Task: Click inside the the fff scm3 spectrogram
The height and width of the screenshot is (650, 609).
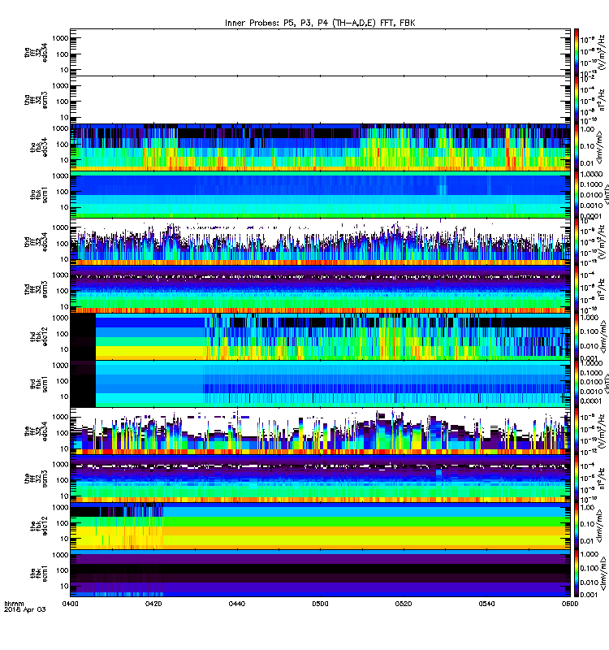Action: [320, 479]
